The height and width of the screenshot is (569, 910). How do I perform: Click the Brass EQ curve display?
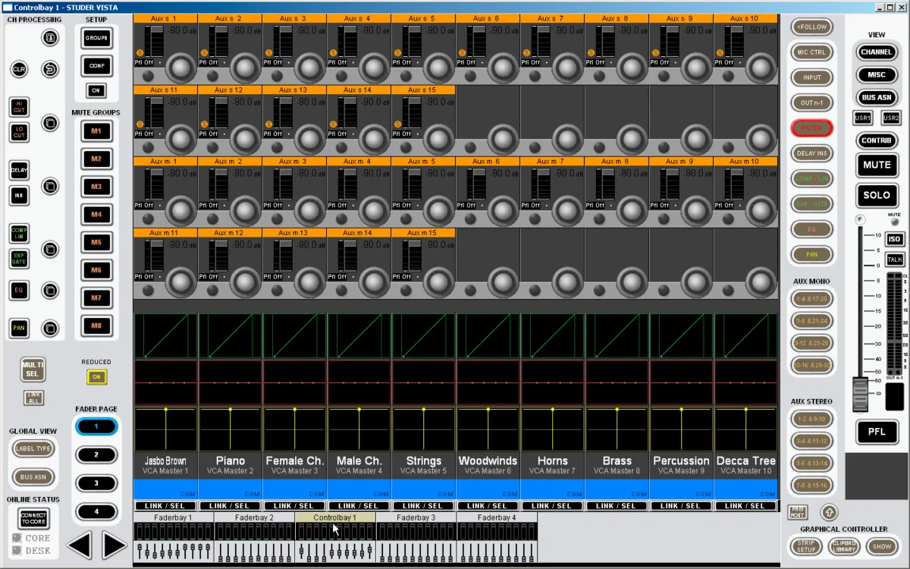[617, 383]
